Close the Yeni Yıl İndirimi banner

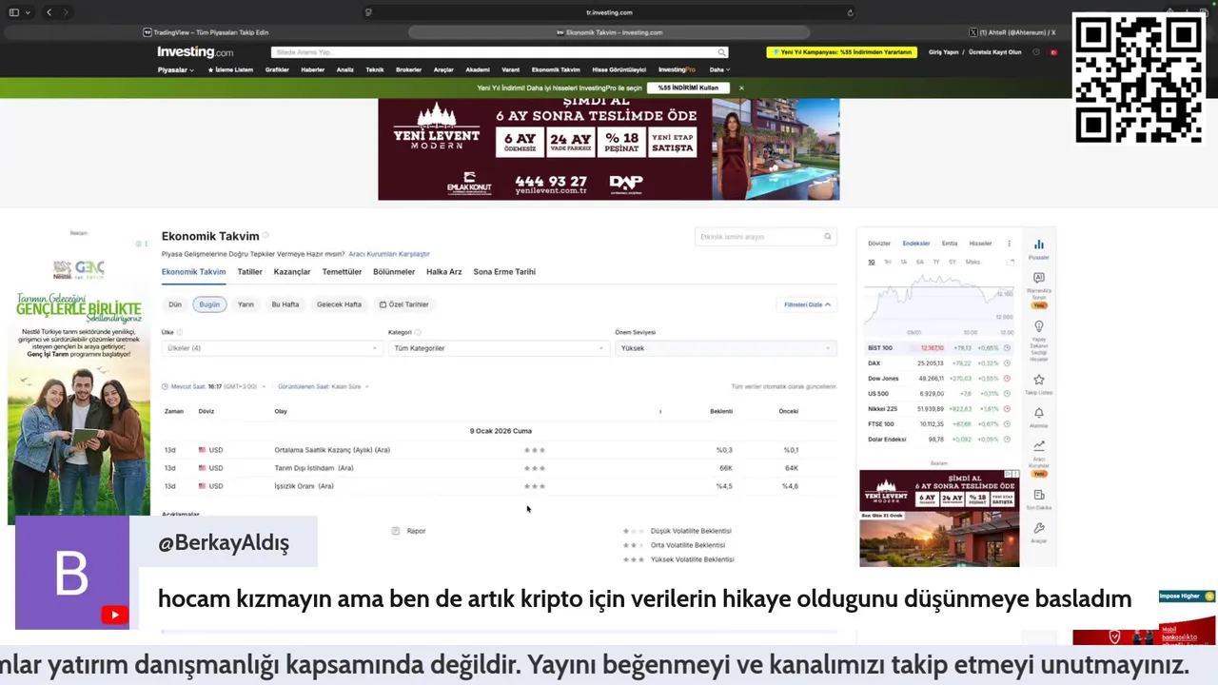tap(741, 88)
